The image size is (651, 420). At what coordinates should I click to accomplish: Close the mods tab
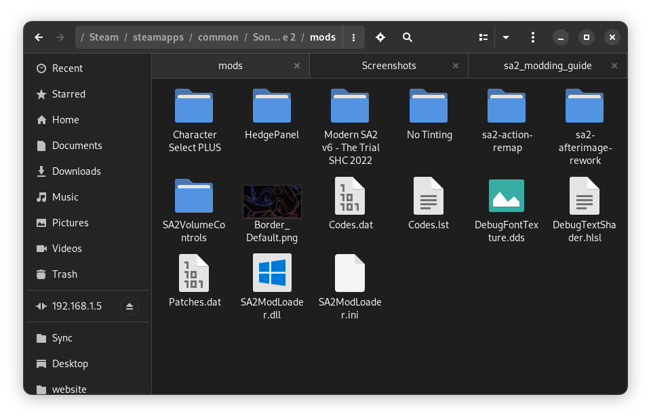point(297,66)
